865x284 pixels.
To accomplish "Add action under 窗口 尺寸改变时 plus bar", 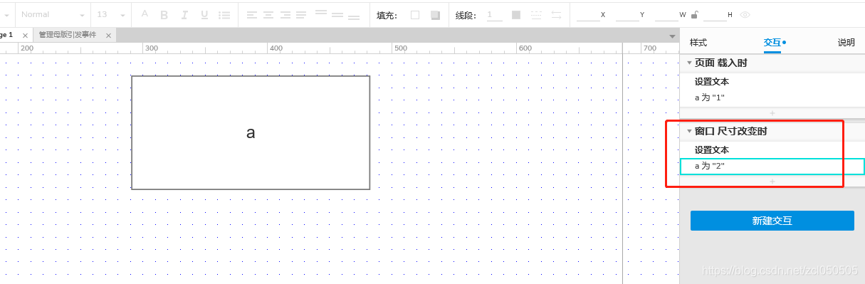I will pyautogui.click(x=772, y=182).
